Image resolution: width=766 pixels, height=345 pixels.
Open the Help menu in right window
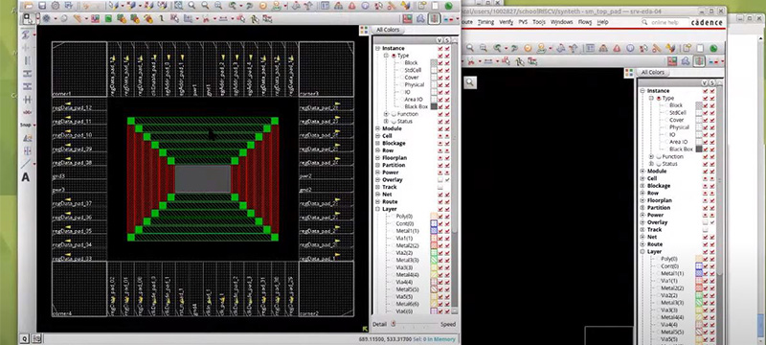click(603, 22)
